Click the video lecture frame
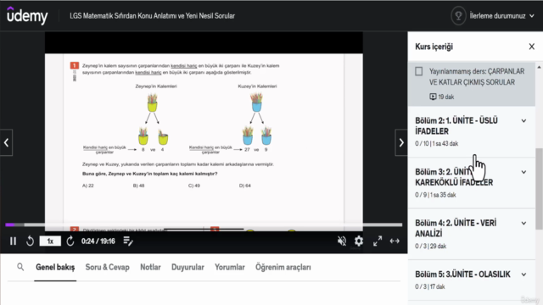Image resolution: width=543 pixels, height=305 pixels. [204, 131]
